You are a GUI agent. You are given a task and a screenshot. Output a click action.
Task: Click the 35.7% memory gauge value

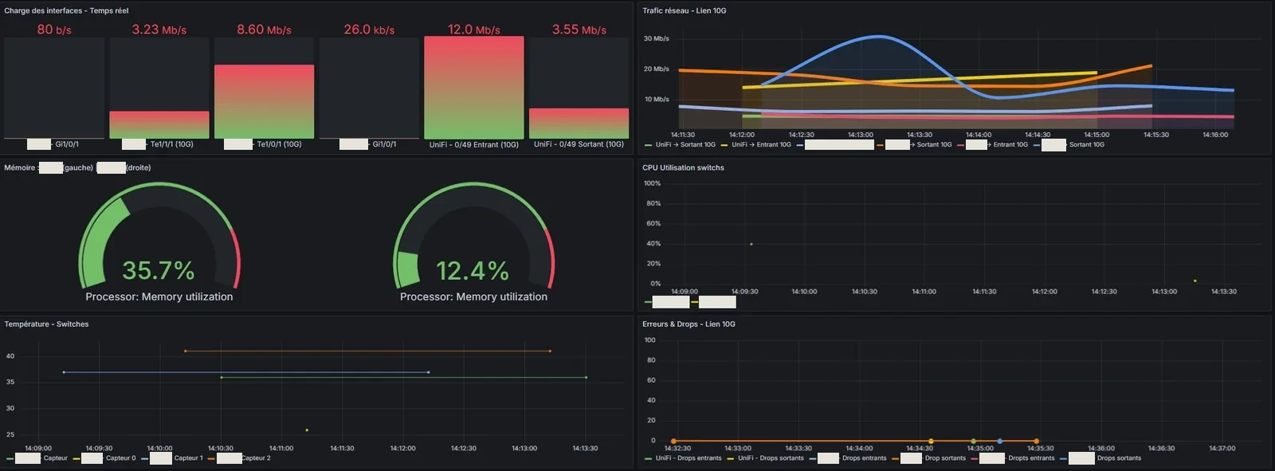coord(159,271)
